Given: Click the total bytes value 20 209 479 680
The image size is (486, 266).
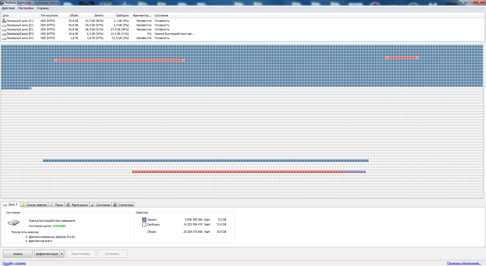Looking at the screenshot, I should point(193,232).
